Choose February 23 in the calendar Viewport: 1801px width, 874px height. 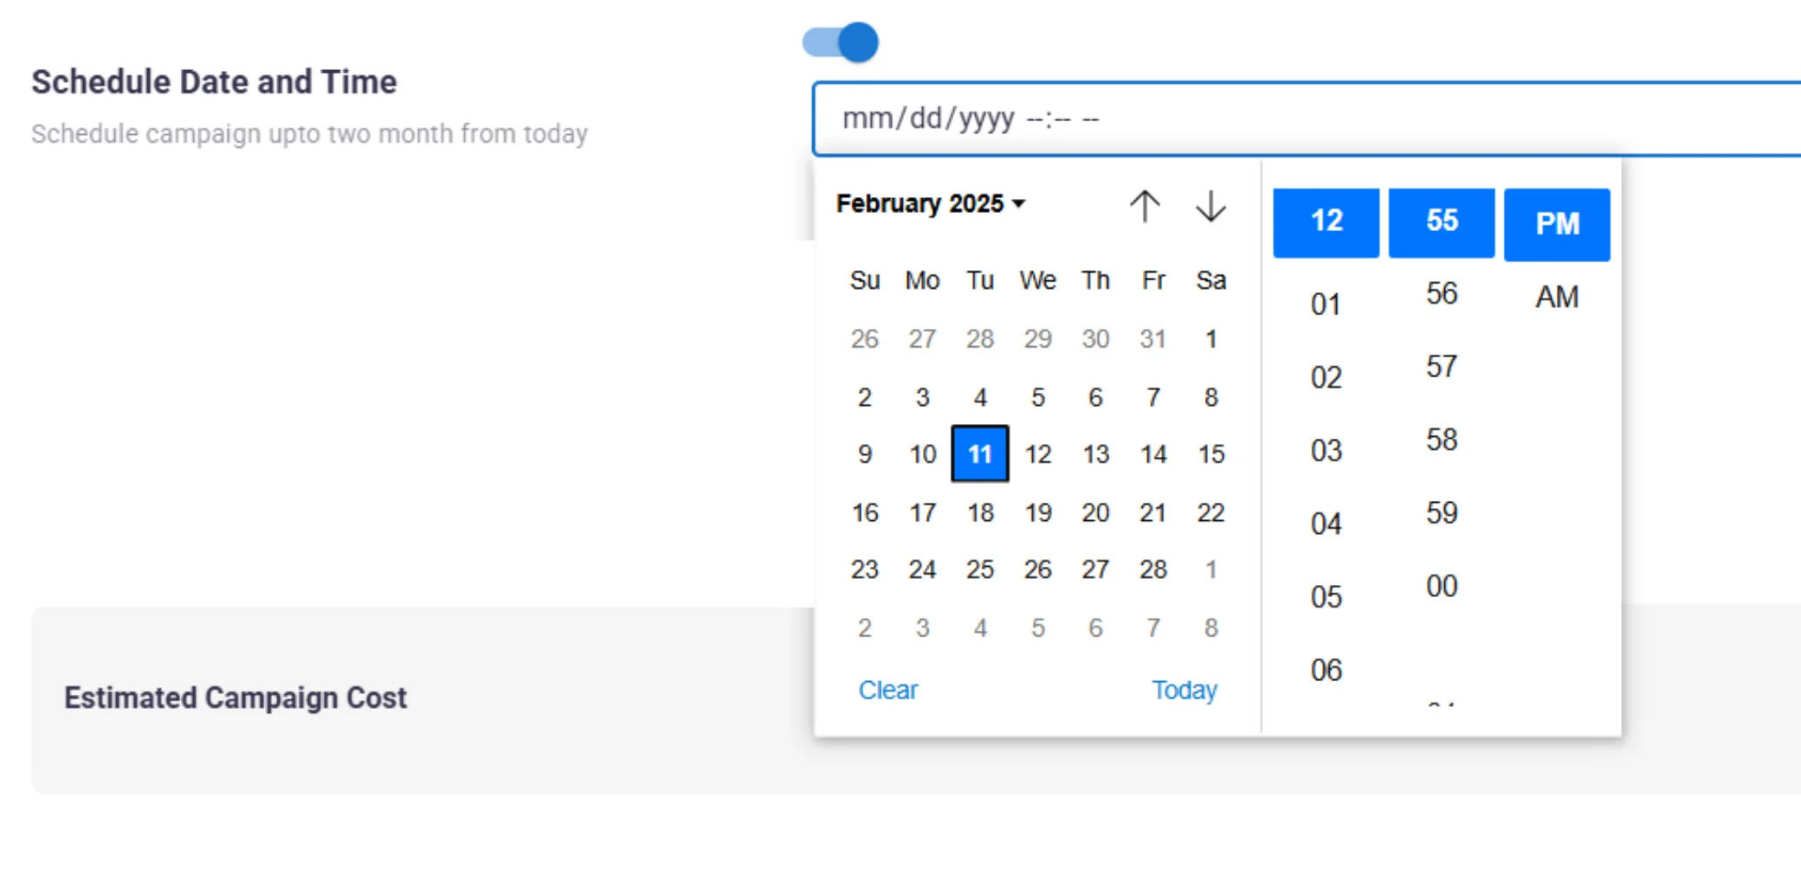(x=864, y=569)
